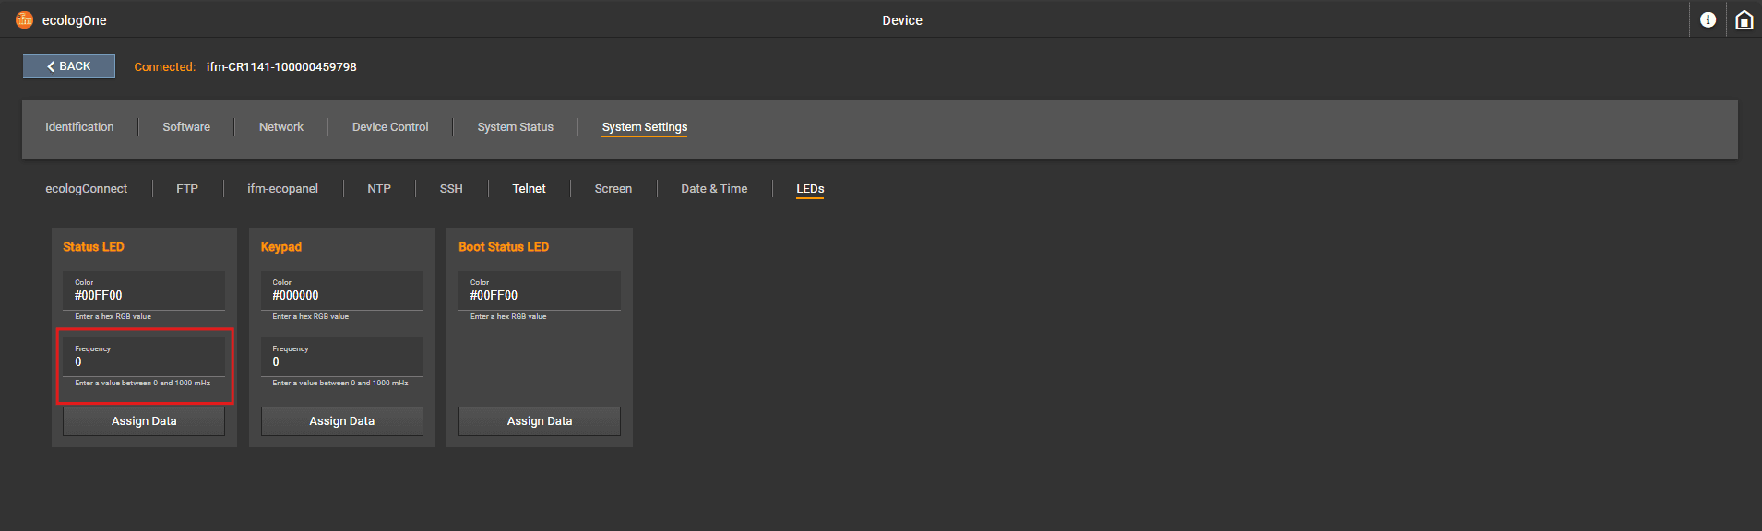
Task: Click the ifm ecologOne logo icon
Action: point(24,19)
